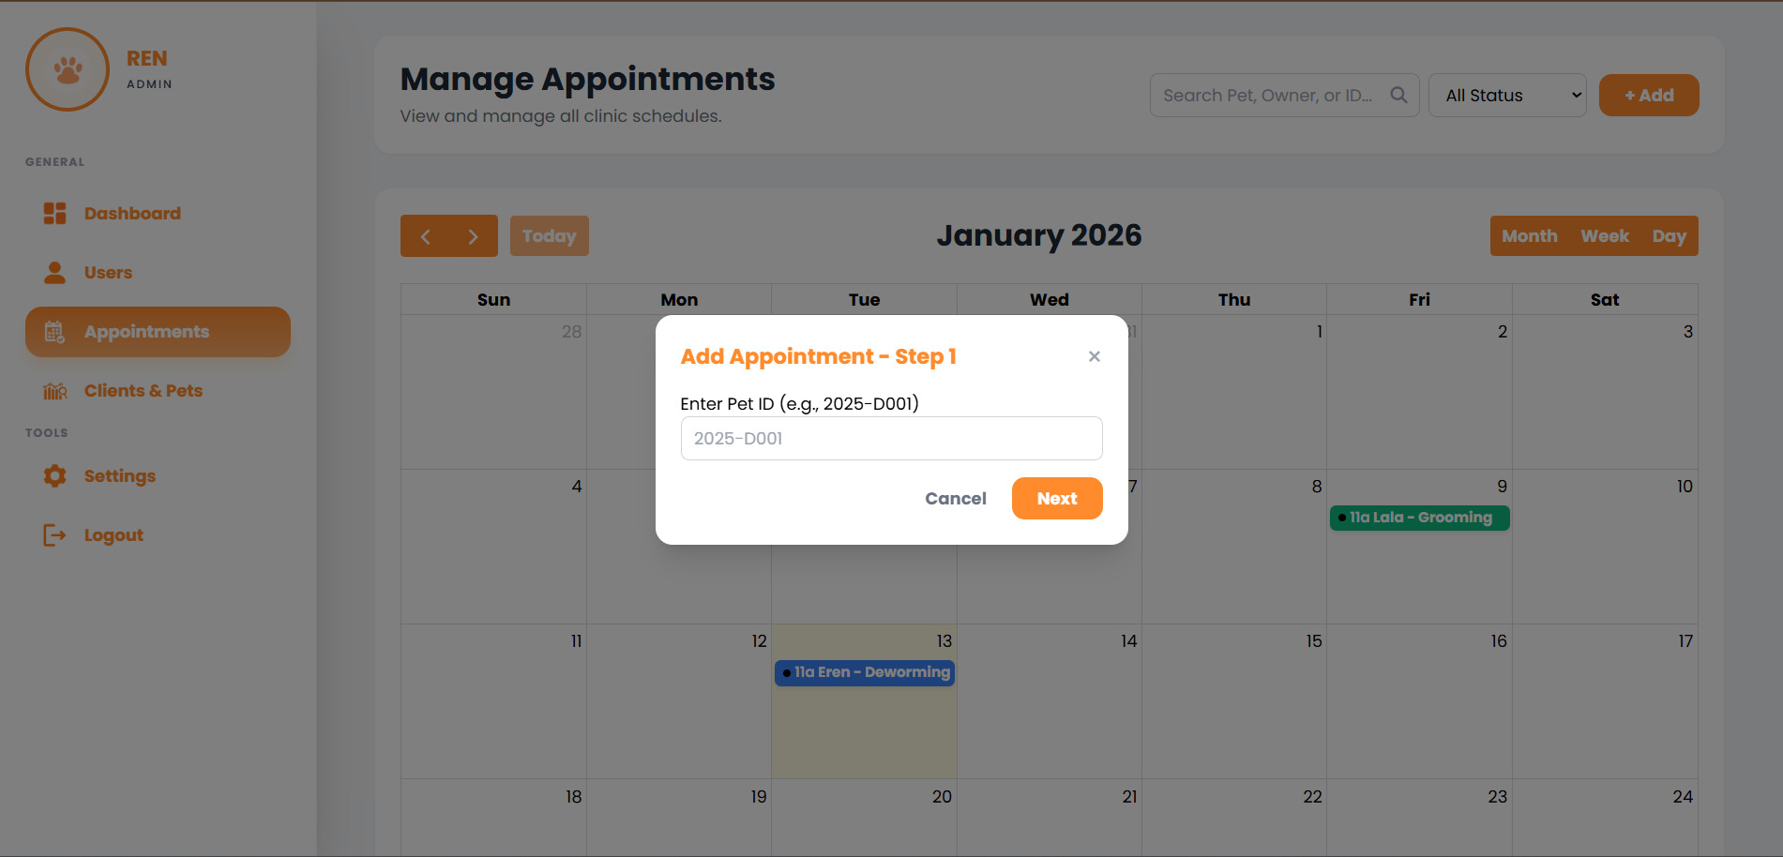Click the search magnifier icon
This screenshot has width=1783, height=857.
pos(1398,95)
